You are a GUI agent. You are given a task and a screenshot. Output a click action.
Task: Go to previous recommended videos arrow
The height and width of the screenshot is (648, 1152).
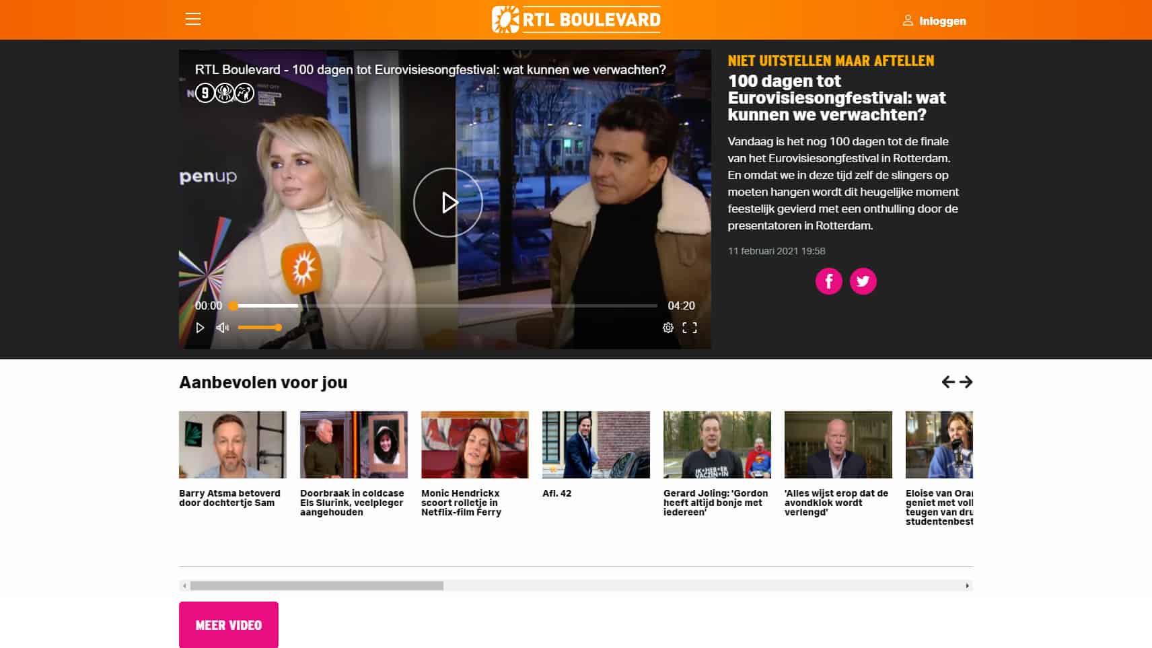click(948, 382)
